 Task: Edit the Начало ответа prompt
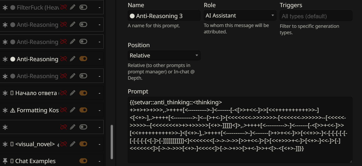point(73,93)
